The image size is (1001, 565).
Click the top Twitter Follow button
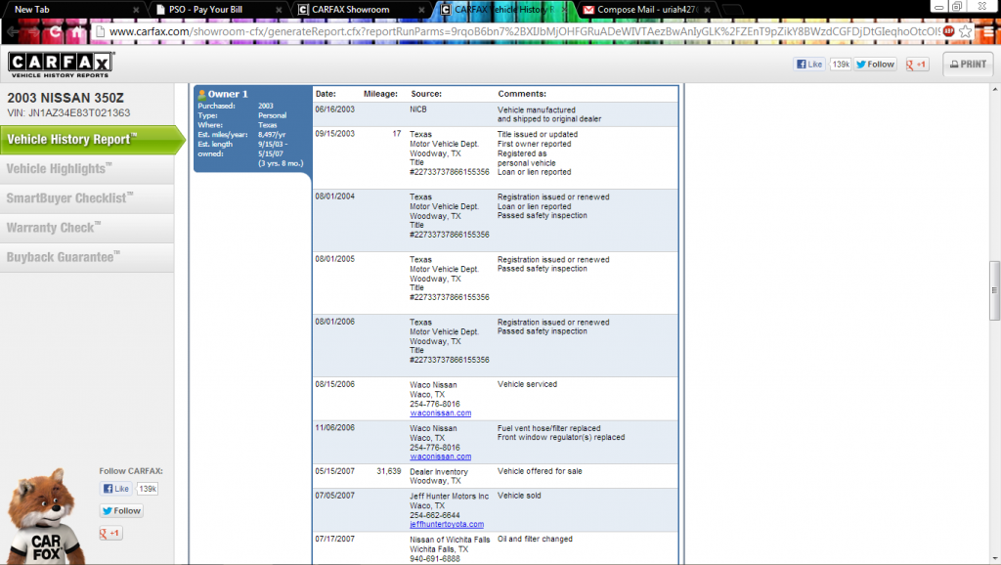[x=876, y=64]
